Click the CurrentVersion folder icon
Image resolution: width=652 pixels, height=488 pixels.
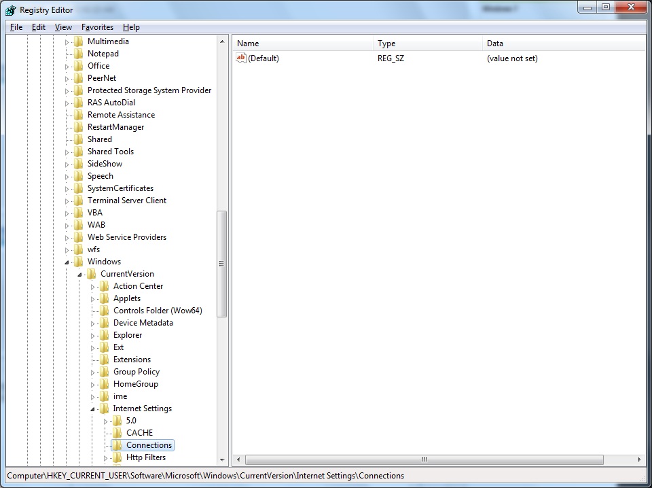(x=92, y=274)
